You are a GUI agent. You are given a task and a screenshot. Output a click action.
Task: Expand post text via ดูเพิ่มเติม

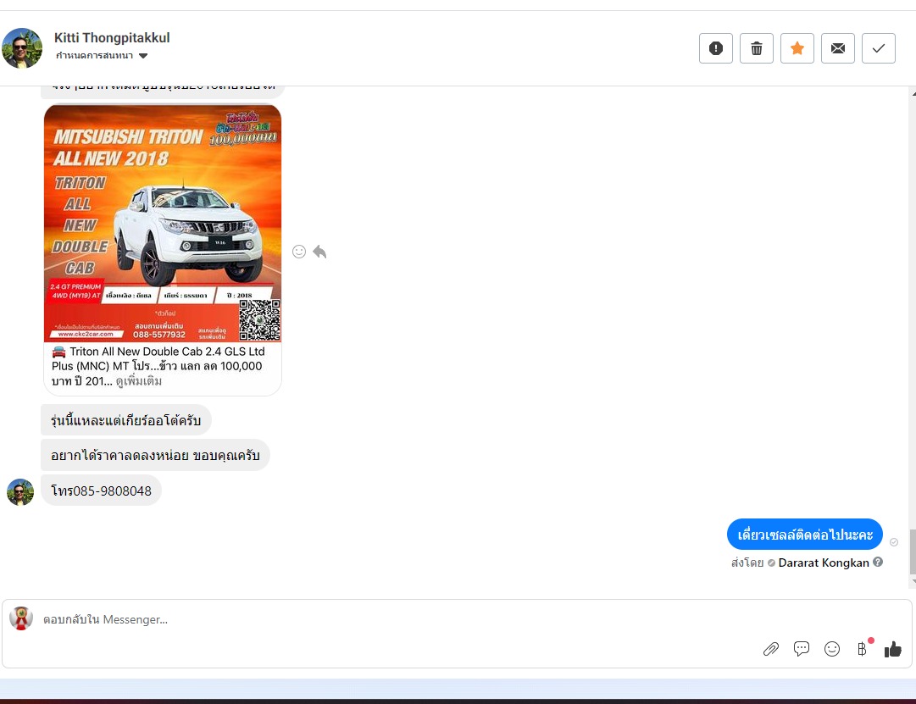pos(139,381)
